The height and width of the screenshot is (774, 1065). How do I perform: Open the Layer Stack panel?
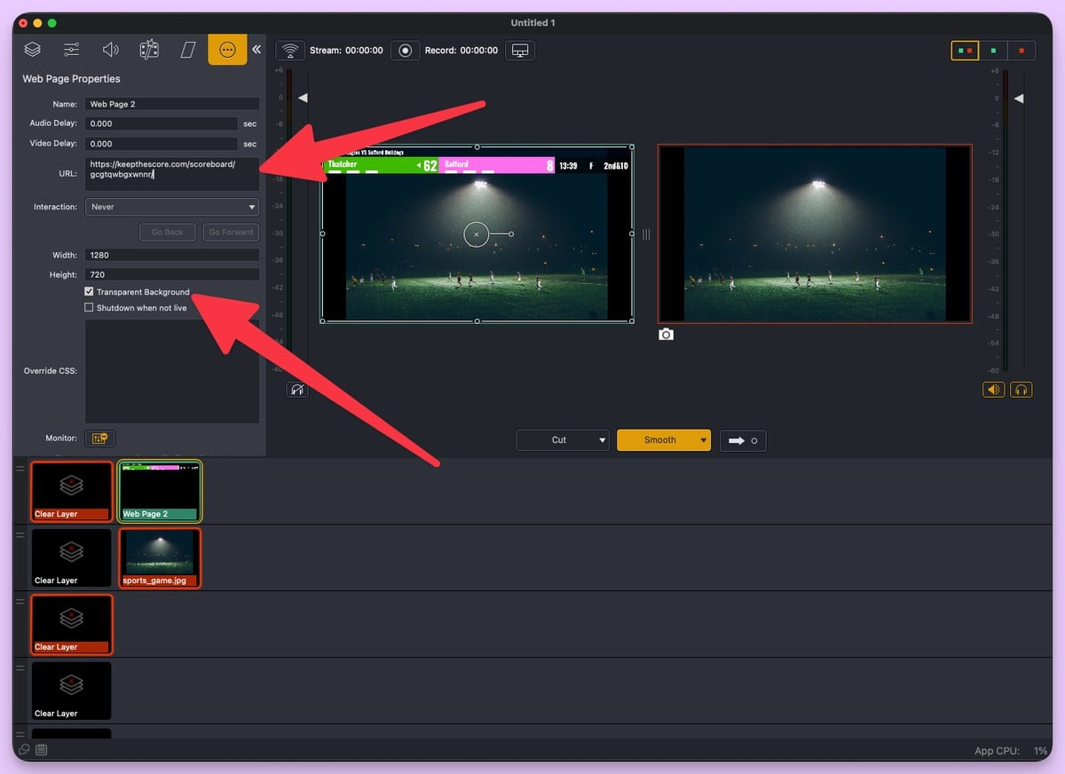32,49
